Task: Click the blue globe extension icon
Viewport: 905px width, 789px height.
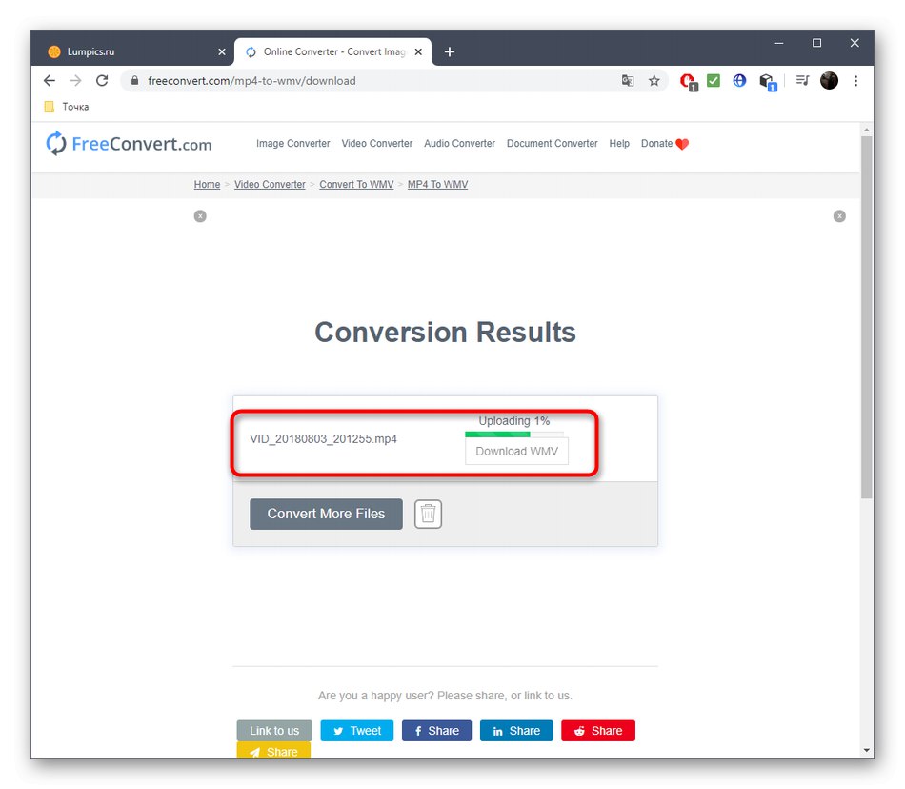Action: [739, 81]
